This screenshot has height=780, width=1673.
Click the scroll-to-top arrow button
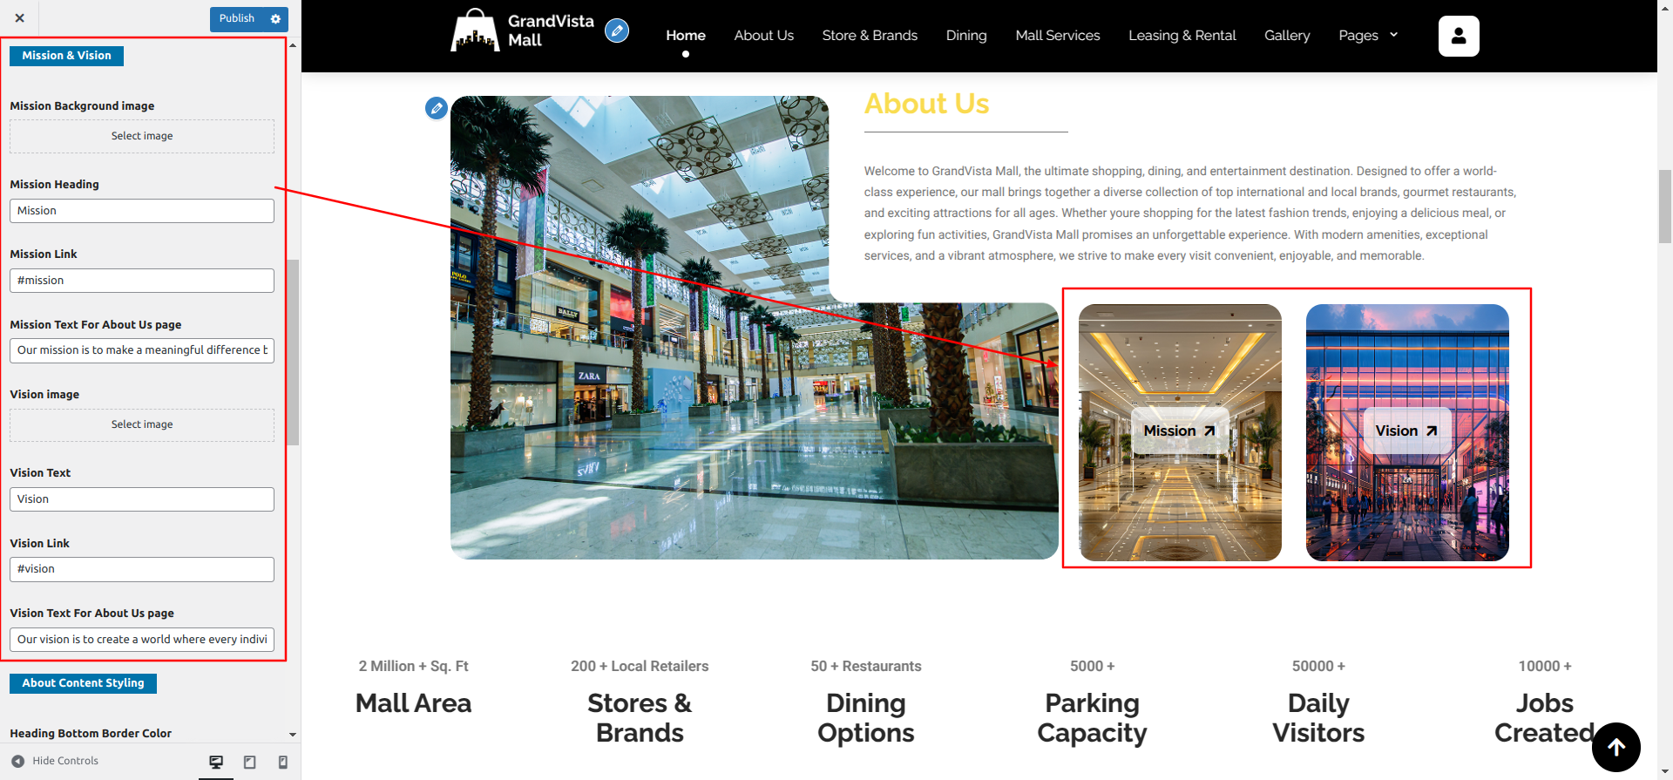(x=1615, y=747)
